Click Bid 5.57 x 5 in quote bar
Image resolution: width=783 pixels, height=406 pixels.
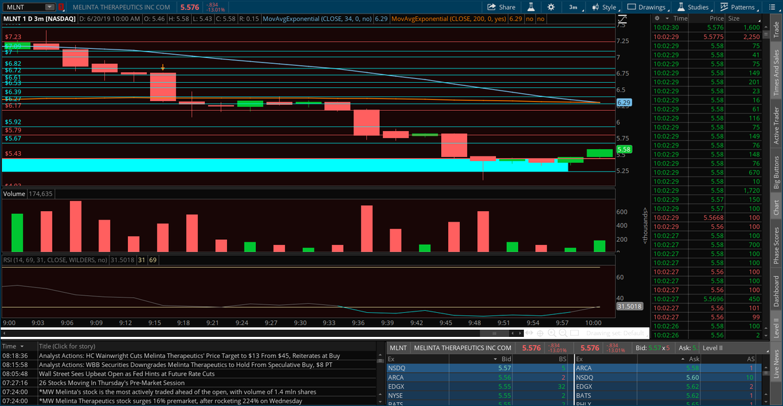pyautogui.click(x=651, y=348)
